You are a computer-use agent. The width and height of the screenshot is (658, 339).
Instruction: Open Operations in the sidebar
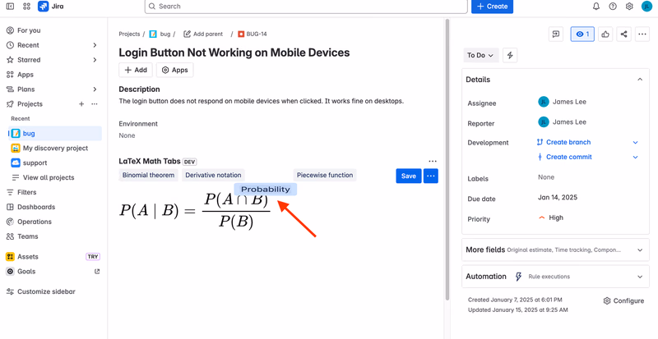(35, 222)
